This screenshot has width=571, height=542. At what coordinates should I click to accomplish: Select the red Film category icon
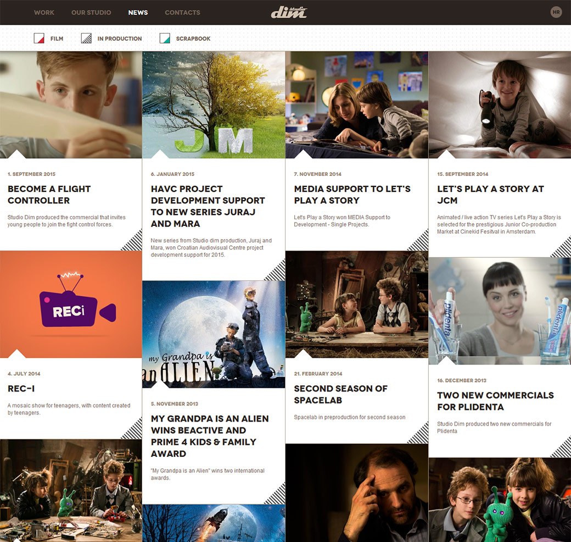tap(39, 38)
